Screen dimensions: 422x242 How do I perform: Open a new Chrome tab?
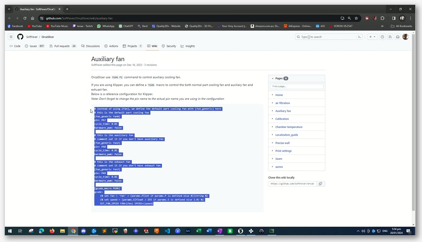click(x=67, y=9)
